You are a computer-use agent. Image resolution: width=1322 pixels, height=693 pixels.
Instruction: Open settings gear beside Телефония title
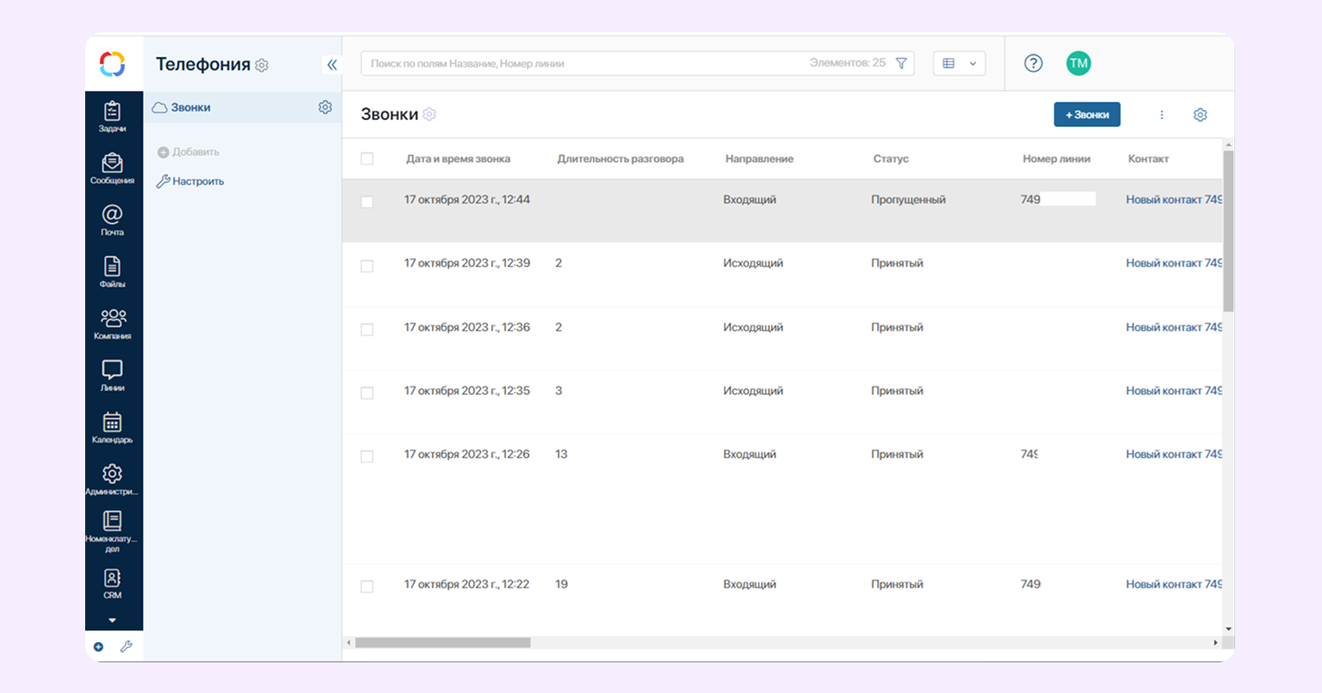point(262,66)
